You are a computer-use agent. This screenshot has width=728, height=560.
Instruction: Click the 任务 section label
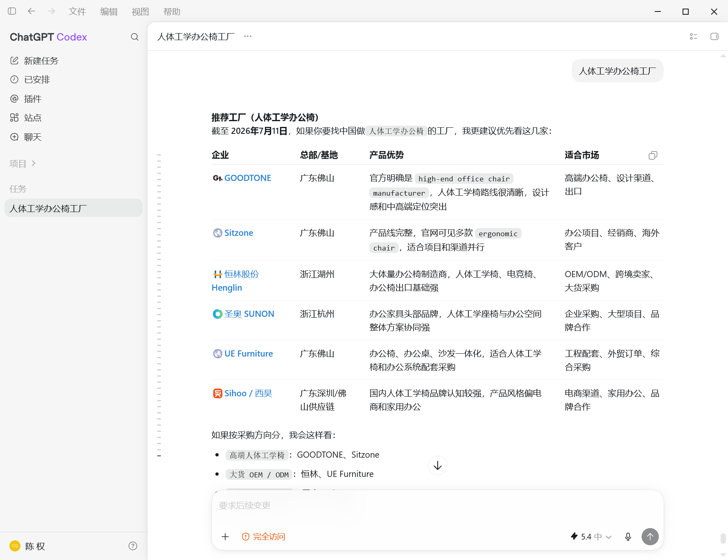pyautogui.click(x=18, y=189)
